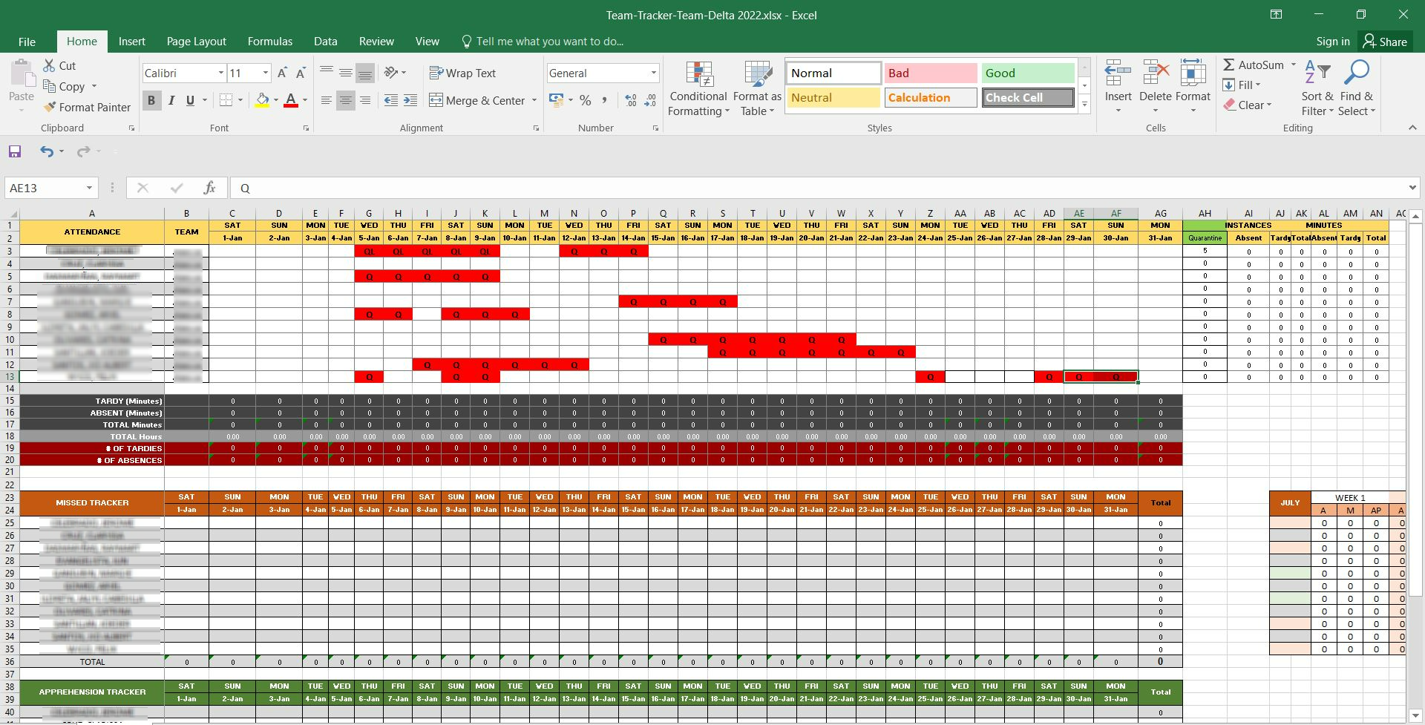1425x725 pixels.
Task: Expand the font name dropdown
Action: tap(220, 73)
